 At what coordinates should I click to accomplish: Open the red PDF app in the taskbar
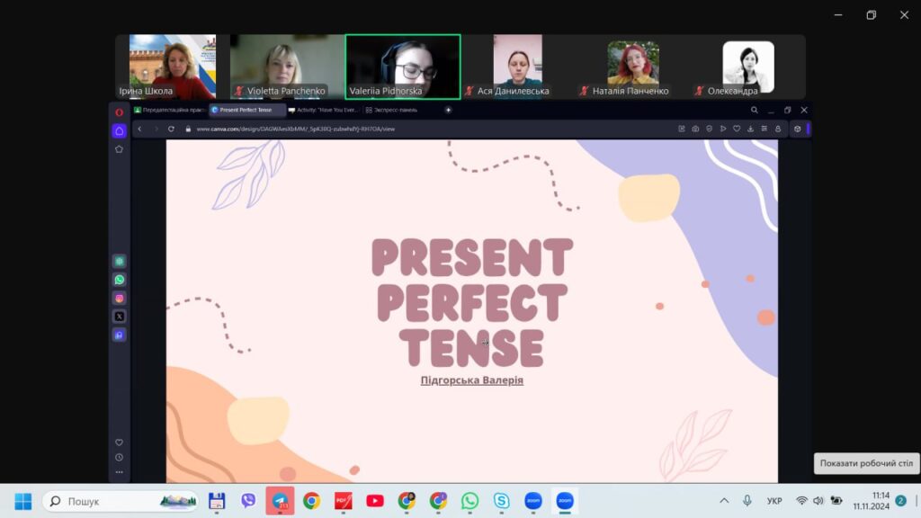344,501
